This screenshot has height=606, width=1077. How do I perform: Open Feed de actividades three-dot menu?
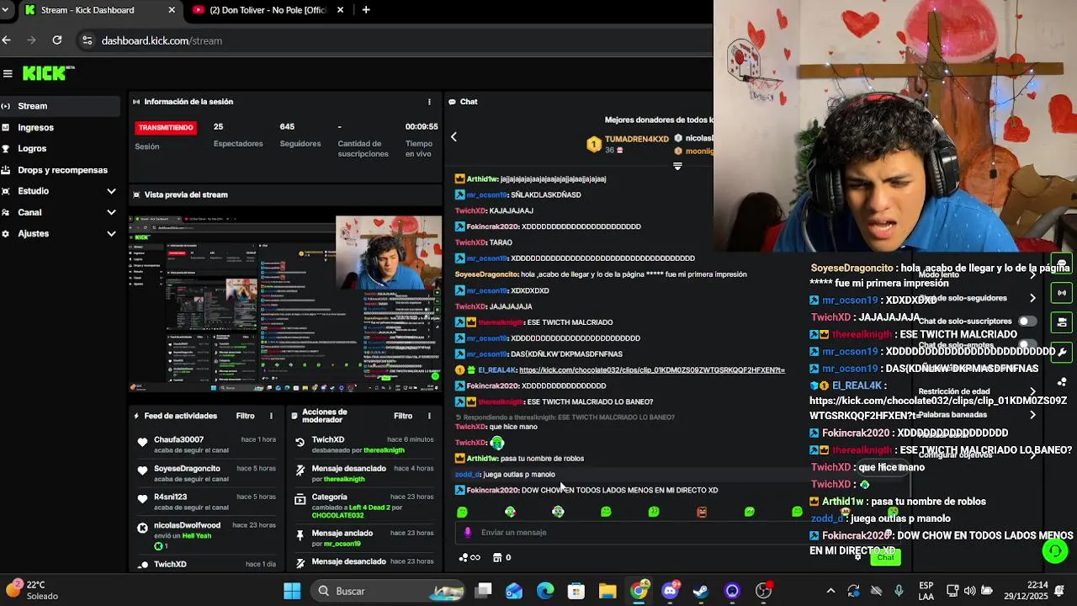271,416
